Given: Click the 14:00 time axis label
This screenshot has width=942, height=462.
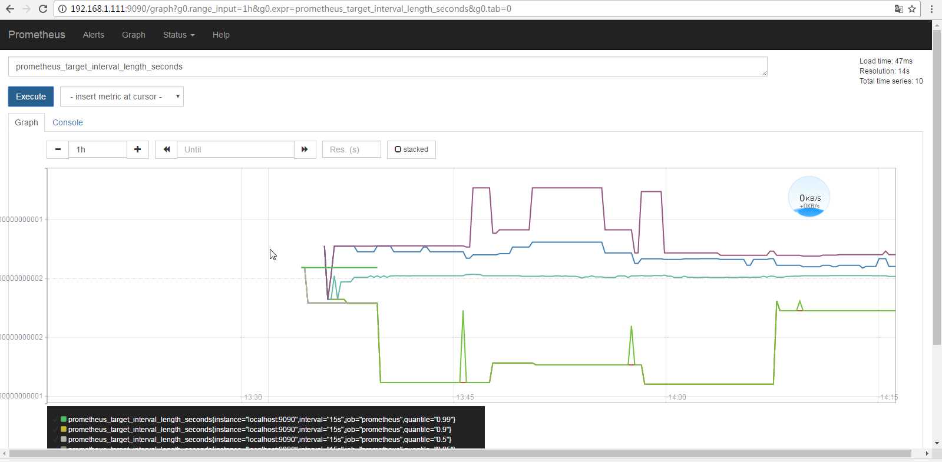Looking at the screenshot, I should (x=677, y=397).
